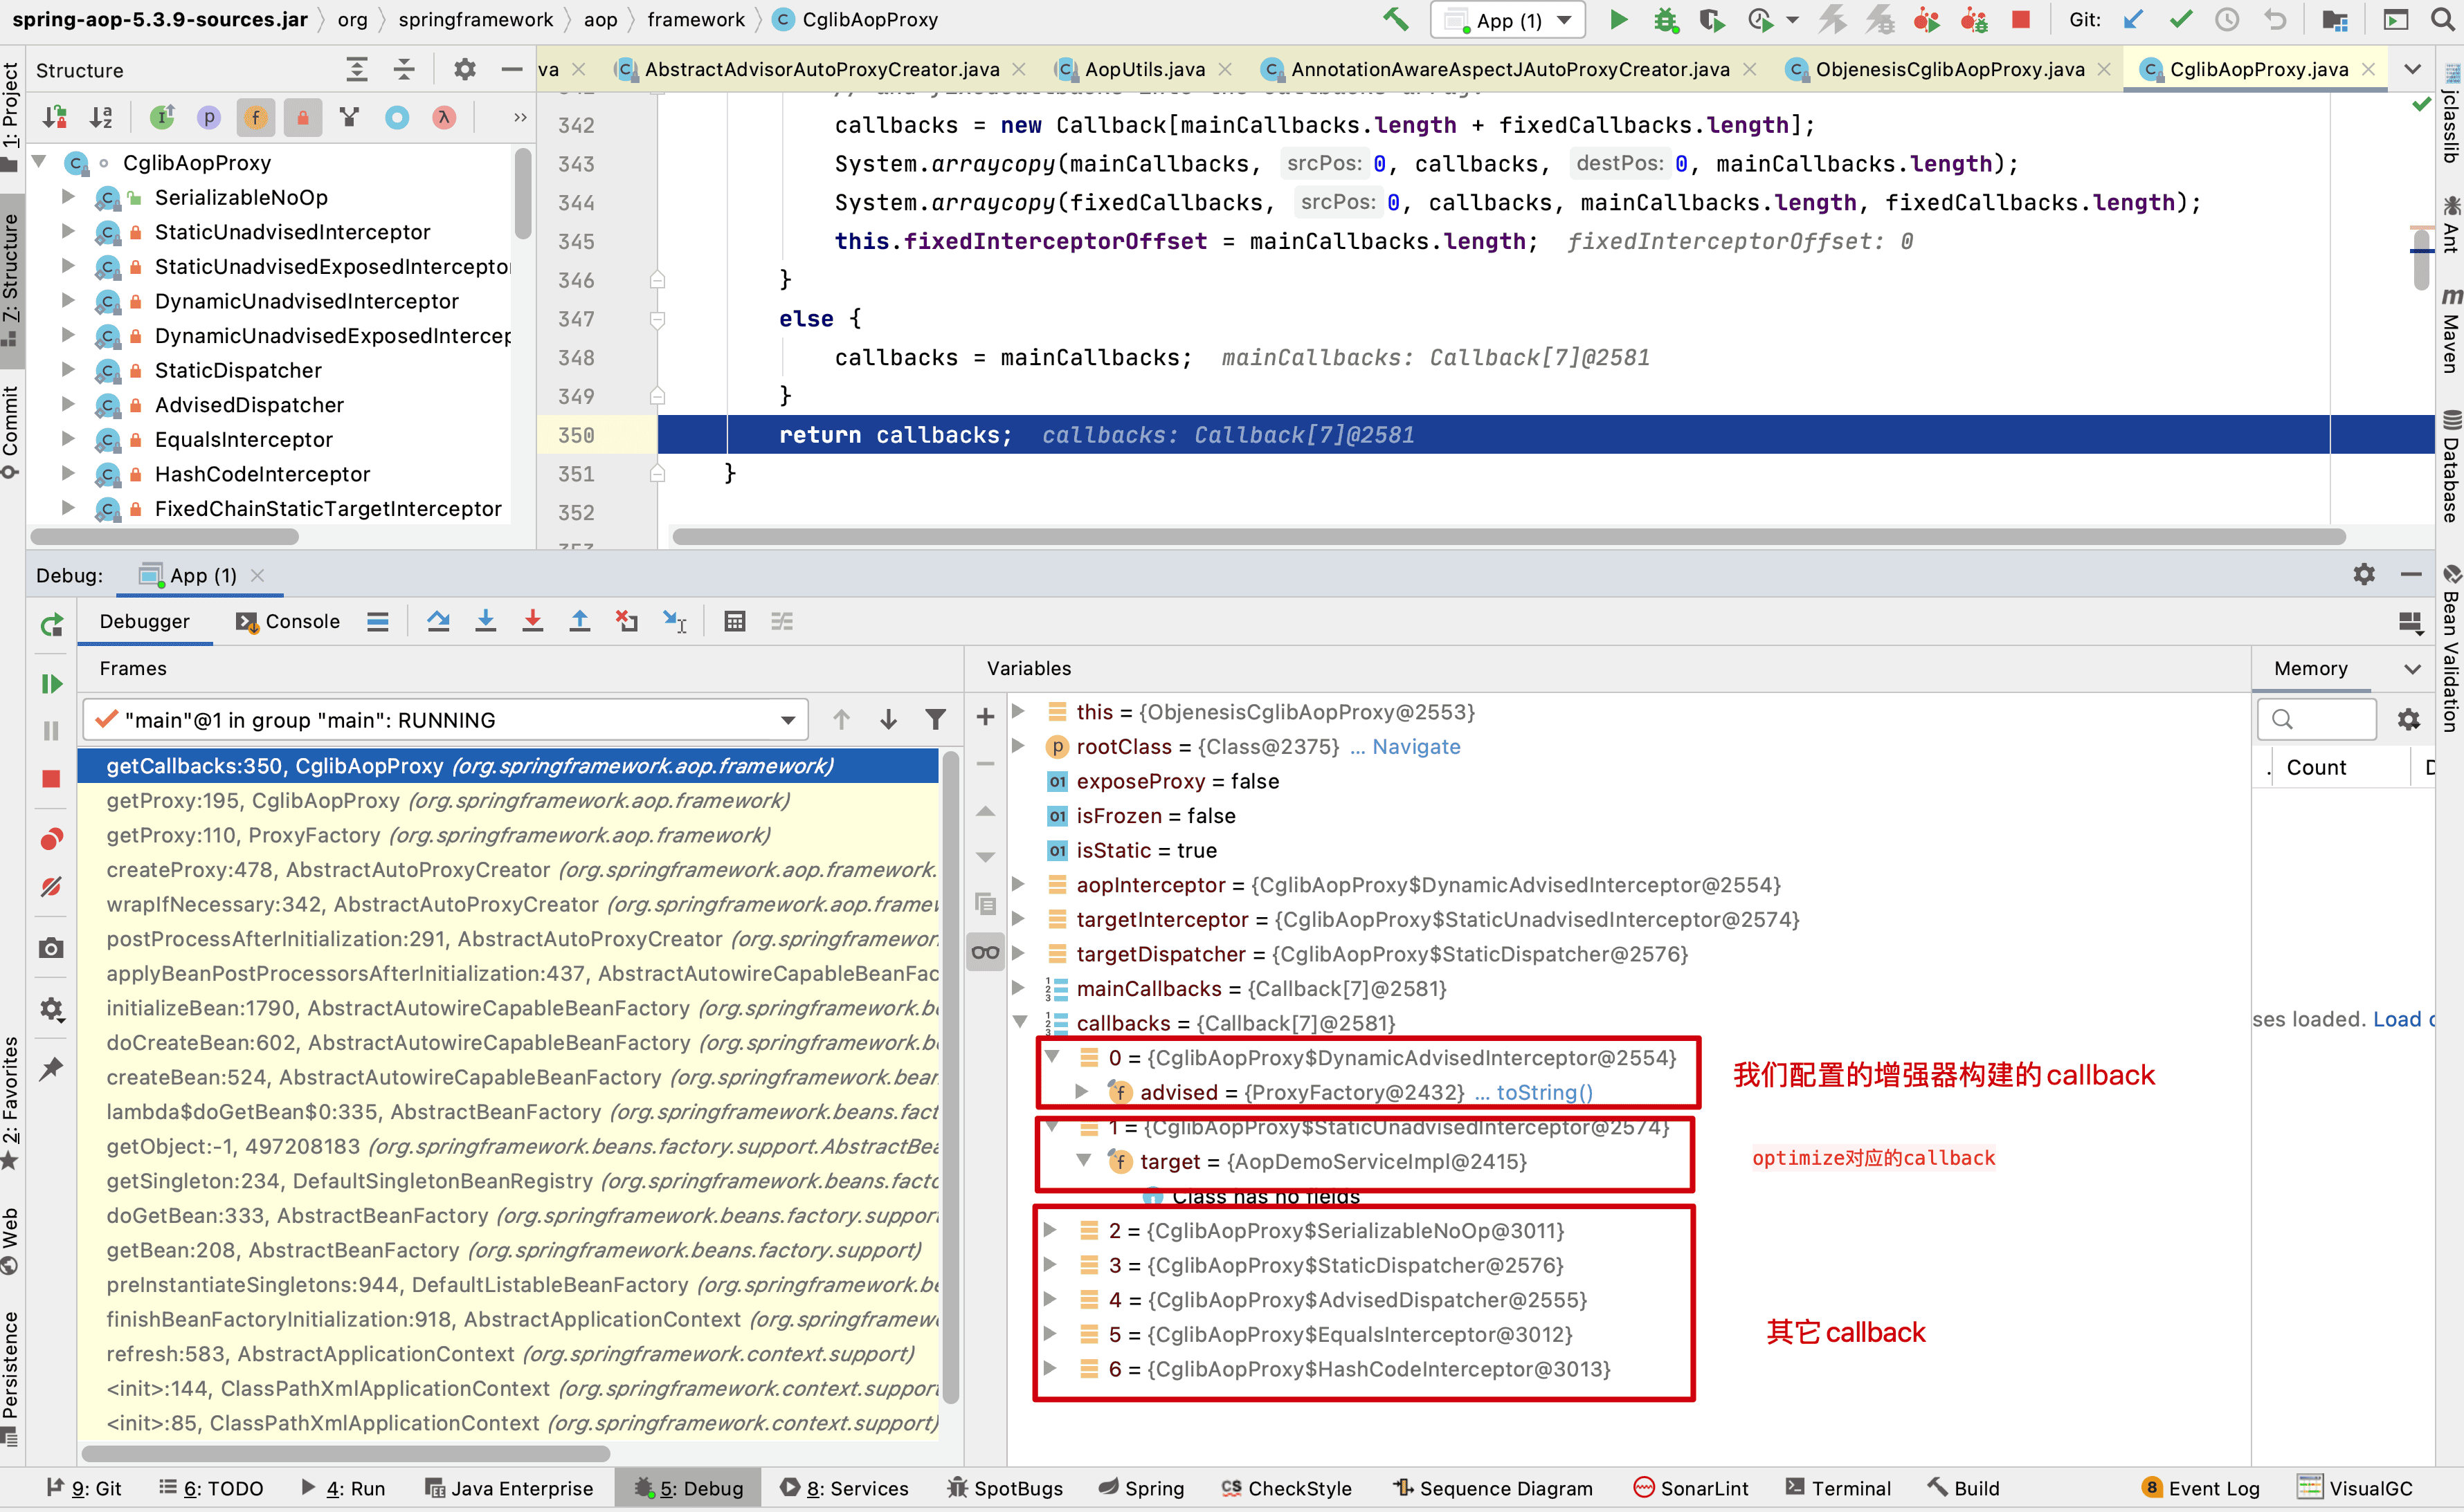Viewport: 2464px width, 1512px height.
Task: Click the Step Into debugger icon
Action: click(x=485, y=622)
